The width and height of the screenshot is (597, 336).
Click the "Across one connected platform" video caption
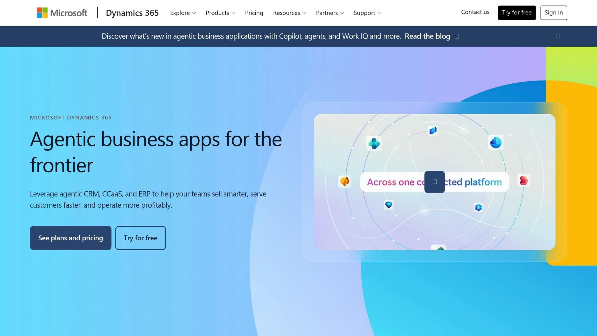(434, 182)
